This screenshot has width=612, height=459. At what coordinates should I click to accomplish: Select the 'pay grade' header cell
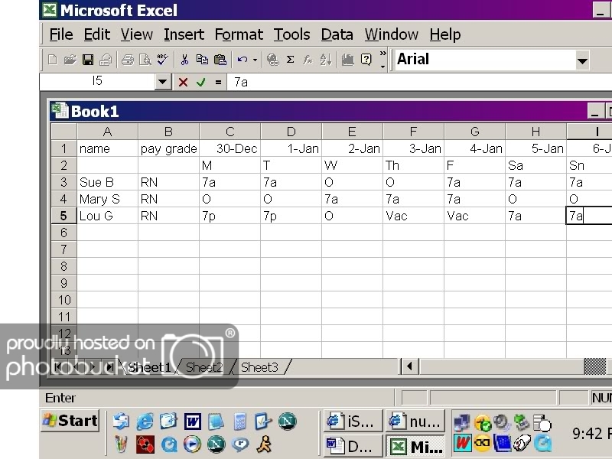point(168,148)
